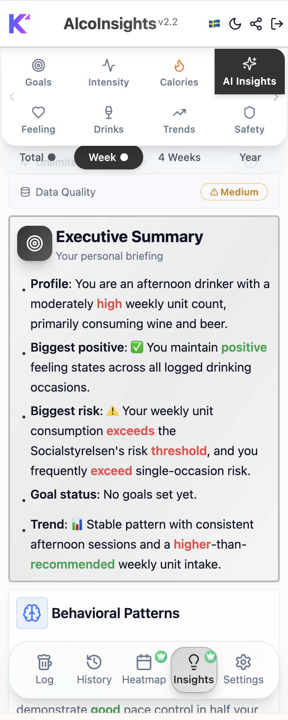This screenshot has width=288, height=720.
Task: Select the Intensity waveform icon
Action: 108,65
